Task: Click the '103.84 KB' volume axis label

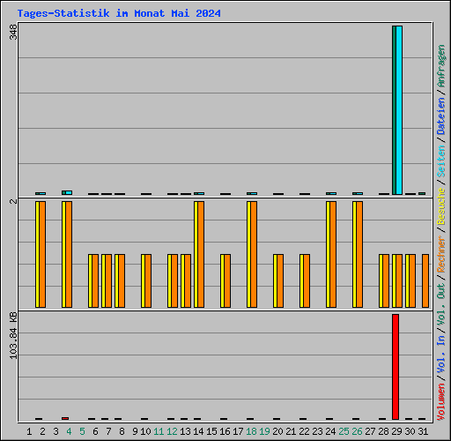Action: tap(13, 336)
